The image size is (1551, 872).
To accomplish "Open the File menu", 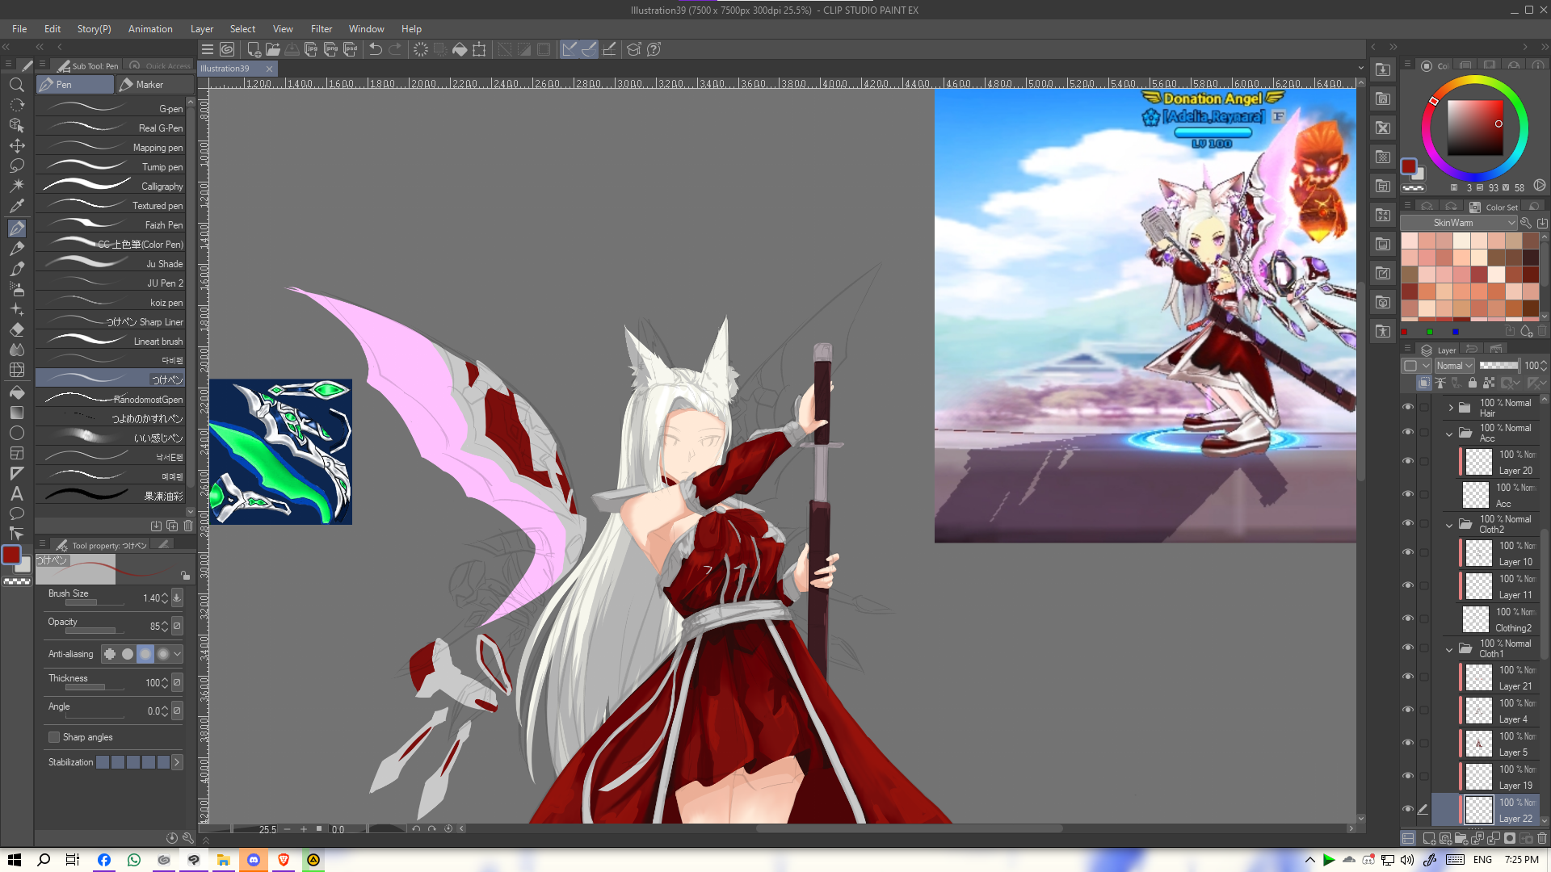I will 19,29.
